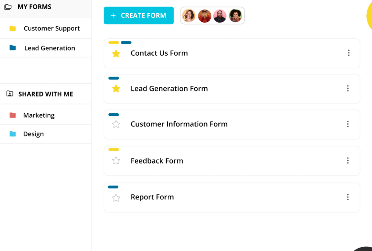Click the Shared With Me icon

10,94
